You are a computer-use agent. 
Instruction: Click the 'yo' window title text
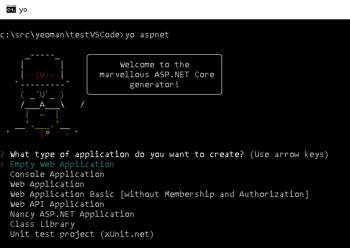pos(23,10)
